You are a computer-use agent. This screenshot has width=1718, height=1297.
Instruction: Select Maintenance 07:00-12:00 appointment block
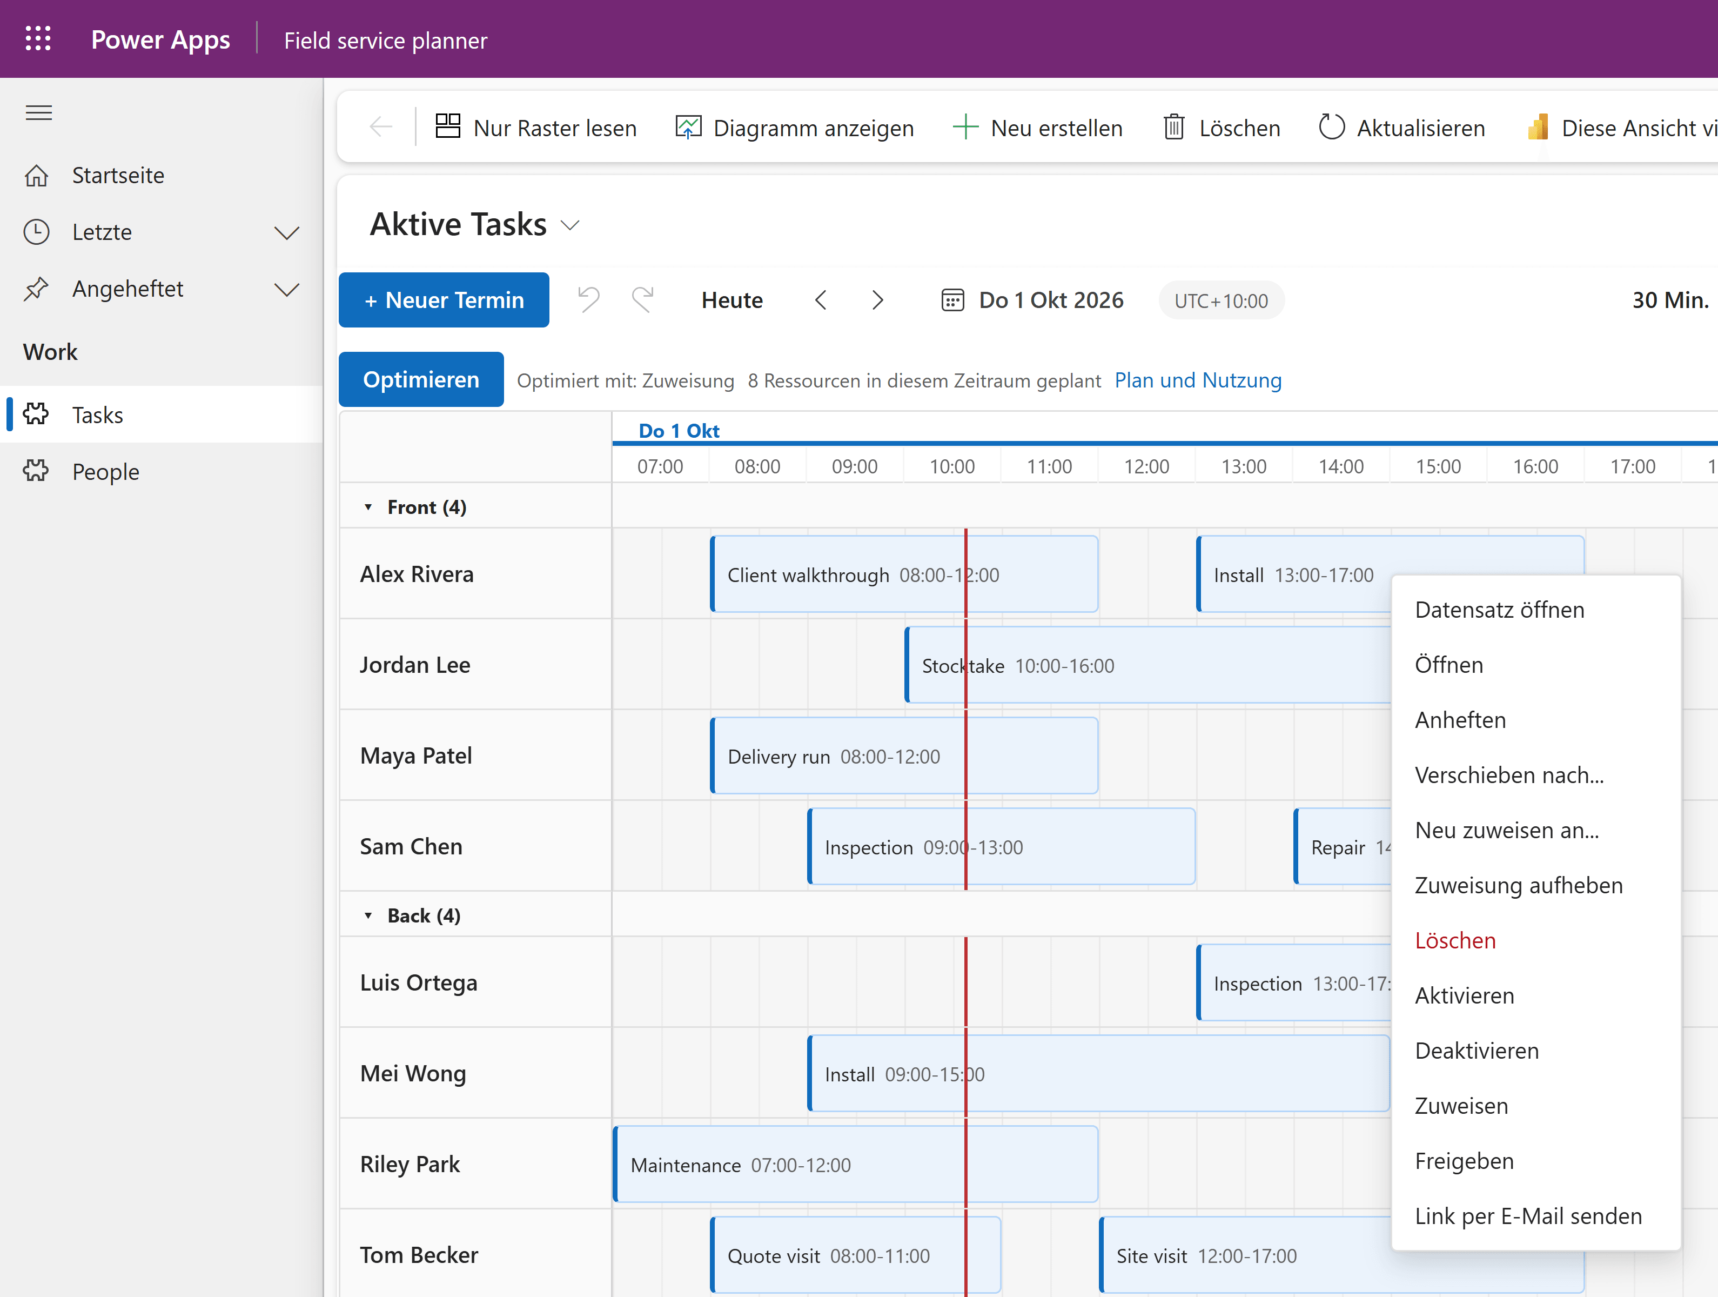click(x=856, y=1165)
